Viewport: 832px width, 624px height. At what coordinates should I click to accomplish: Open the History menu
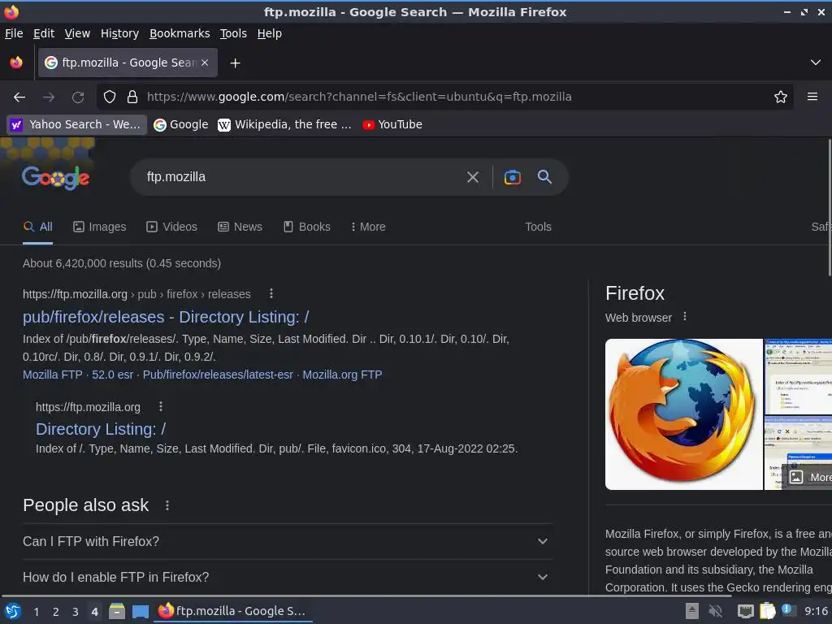(x=119, y=33)
